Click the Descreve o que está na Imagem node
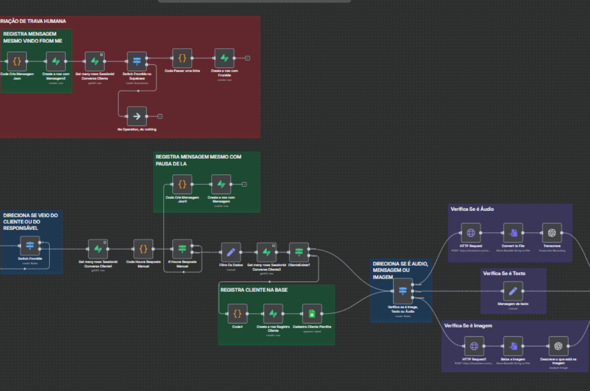The height and width of the screenshot is (391, 590). click(558, 346)
